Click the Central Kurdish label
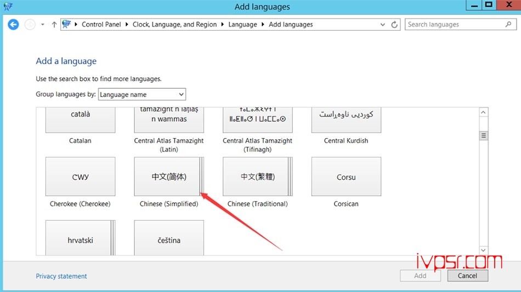521x292 pixels. point(346,141)
